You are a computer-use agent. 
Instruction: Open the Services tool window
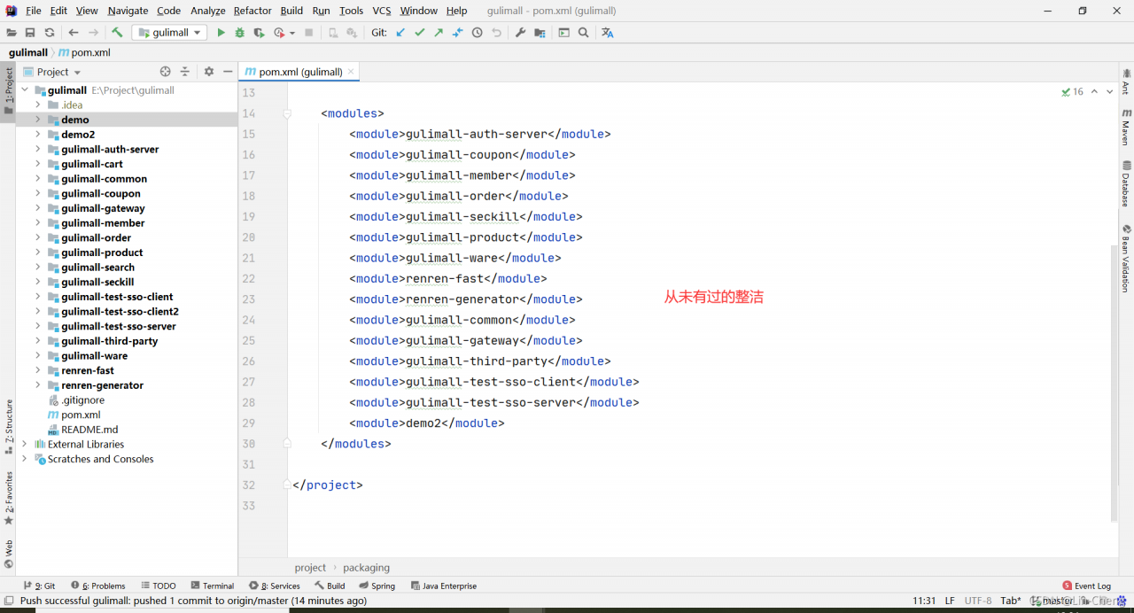pos(275,586)
